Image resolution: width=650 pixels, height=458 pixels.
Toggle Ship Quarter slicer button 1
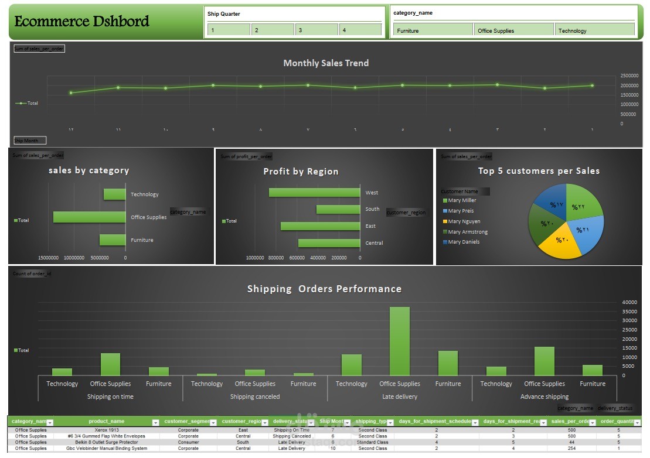227,28
